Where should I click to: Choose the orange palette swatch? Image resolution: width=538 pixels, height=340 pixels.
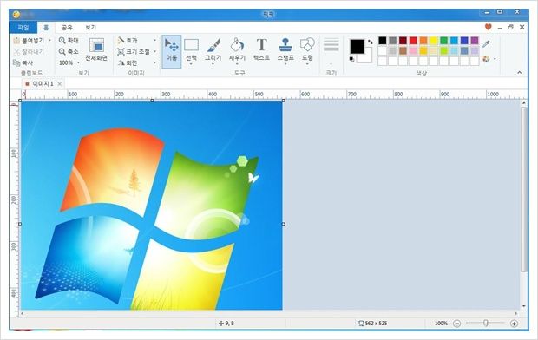(x=423, y=41)
